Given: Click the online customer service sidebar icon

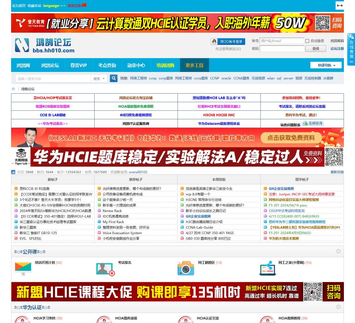Looking at the screenshot, I should pos(351,49).
